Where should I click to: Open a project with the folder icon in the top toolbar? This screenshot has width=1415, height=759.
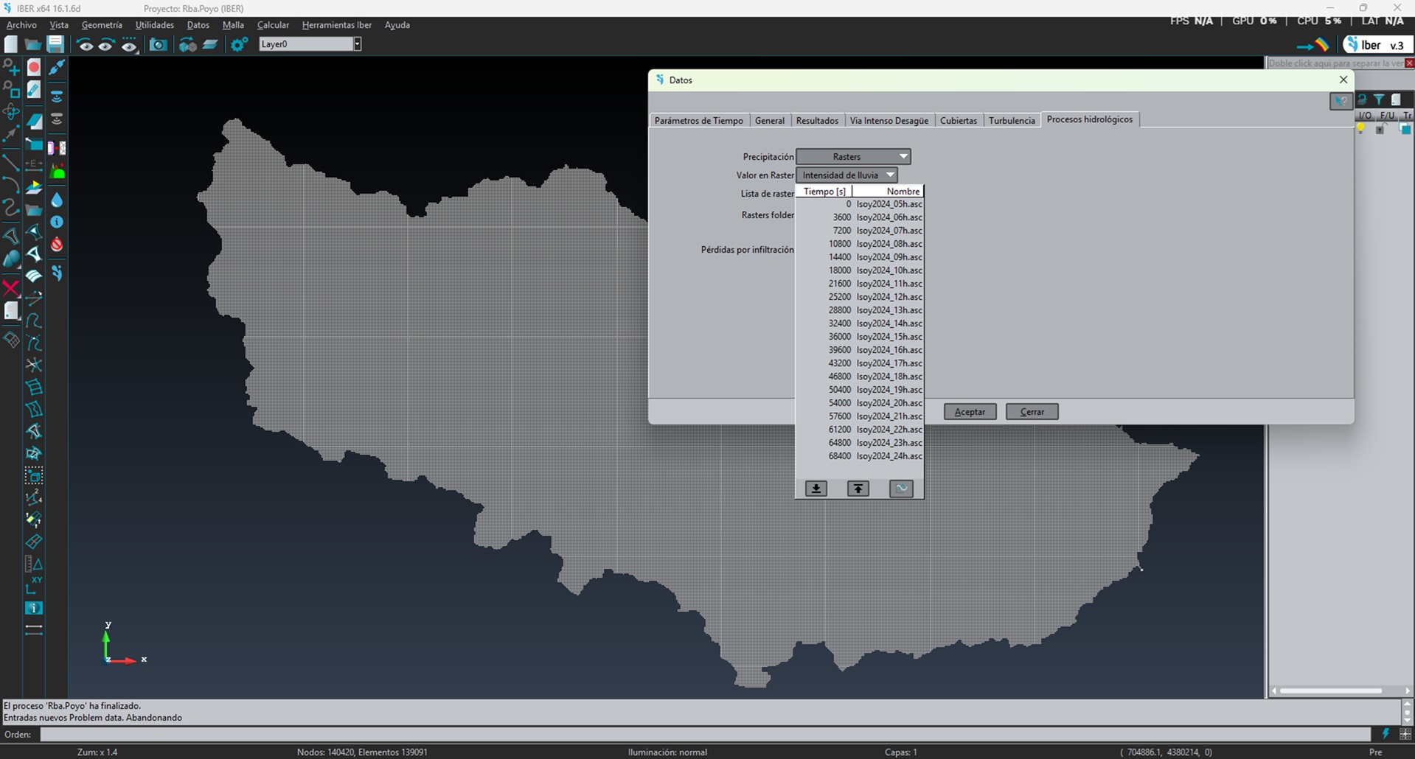point(33,45)
